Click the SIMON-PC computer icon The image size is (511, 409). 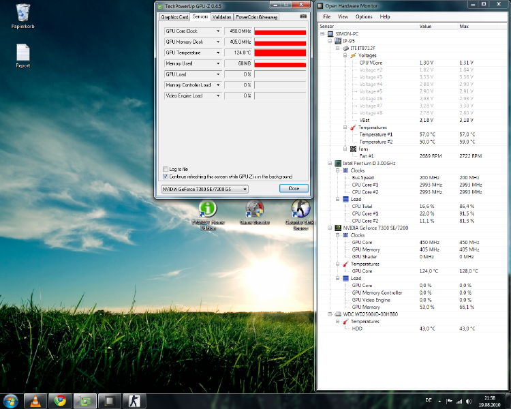click(x=330, y=33)
